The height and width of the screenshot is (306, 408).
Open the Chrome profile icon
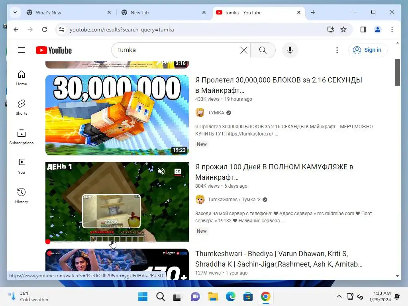pos(378,29)
